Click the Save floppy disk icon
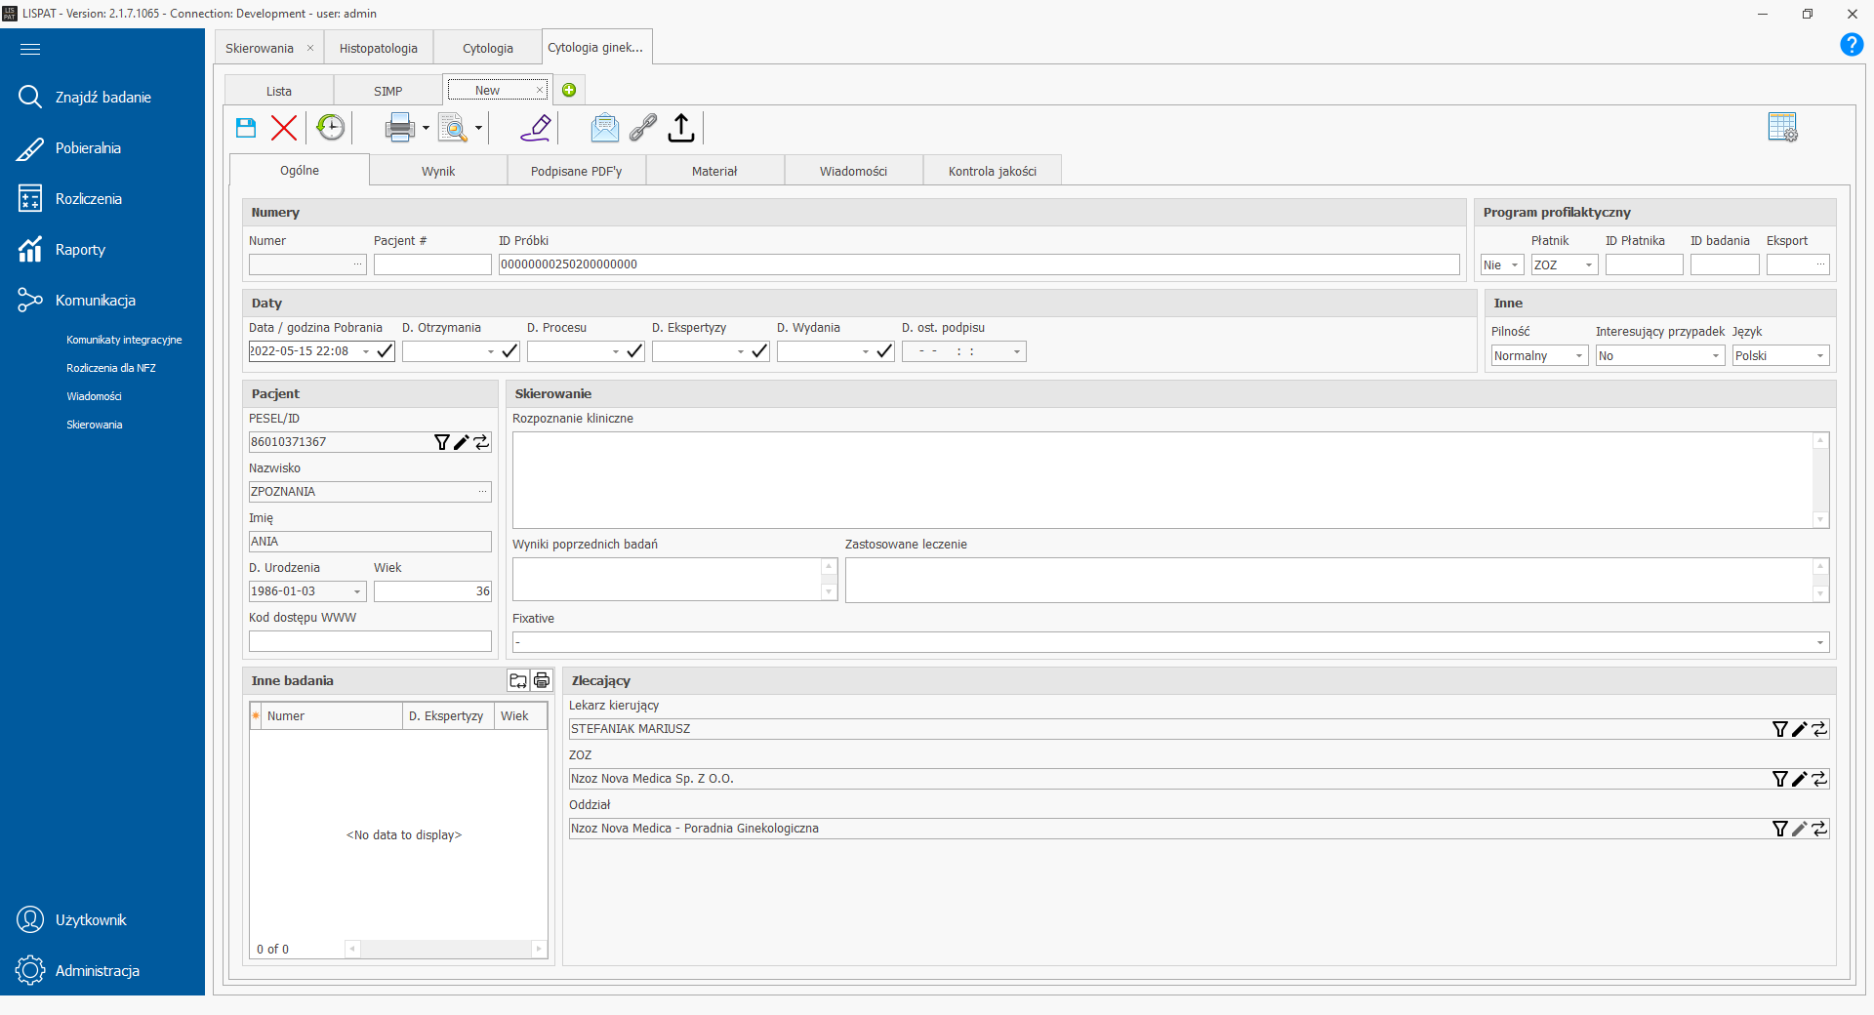The image size is (1874, 1015). tap(246, 128)
